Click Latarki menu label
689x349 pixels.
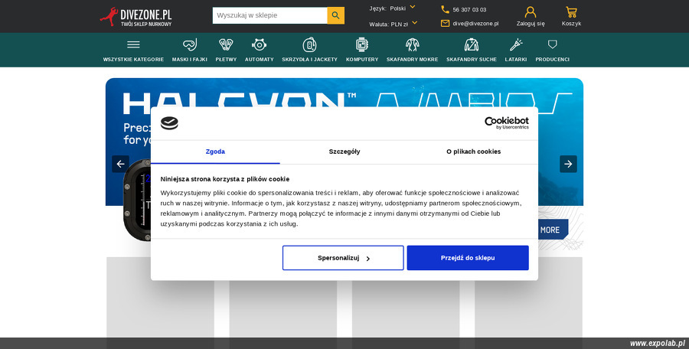(516, 60)
